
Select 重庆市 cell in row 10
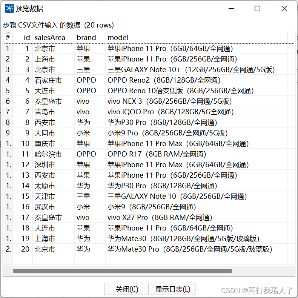click(x=53, y=143)
